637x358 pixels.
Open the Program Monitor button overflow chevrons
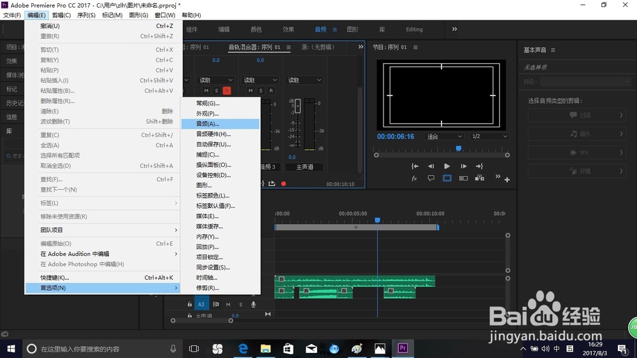[497, 176]
